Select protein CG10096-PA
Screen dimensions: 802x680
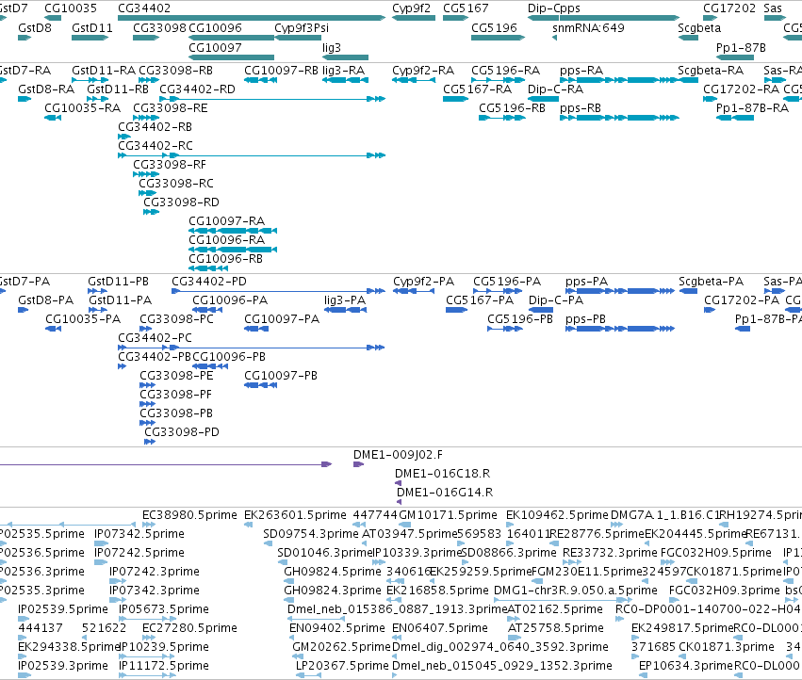pos(207,310)
